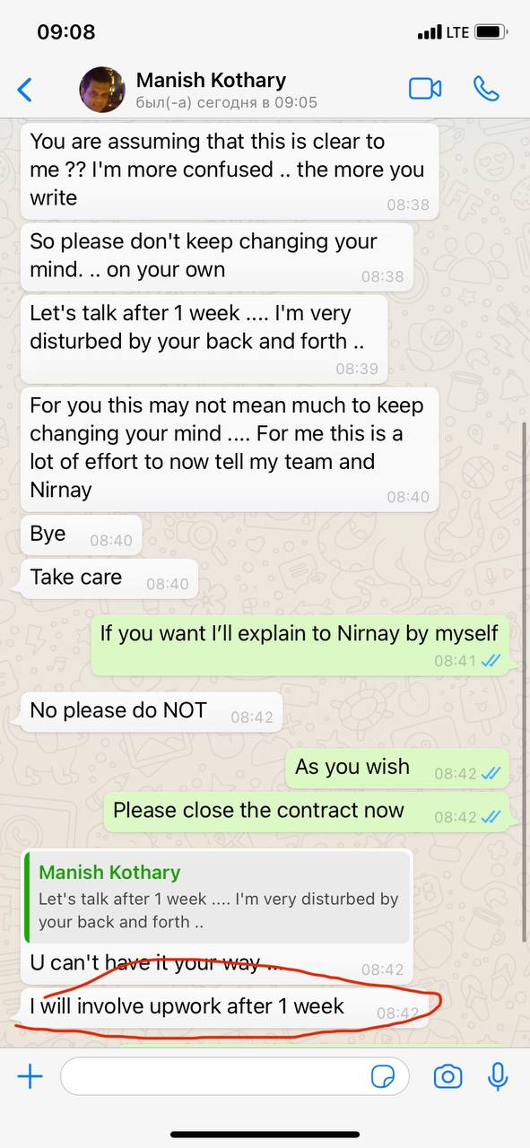Image resolution: width=530 pixels, height=1148 pixels.
Task: Select the 'Please close the contract now' message
Action: pos(306,812)
